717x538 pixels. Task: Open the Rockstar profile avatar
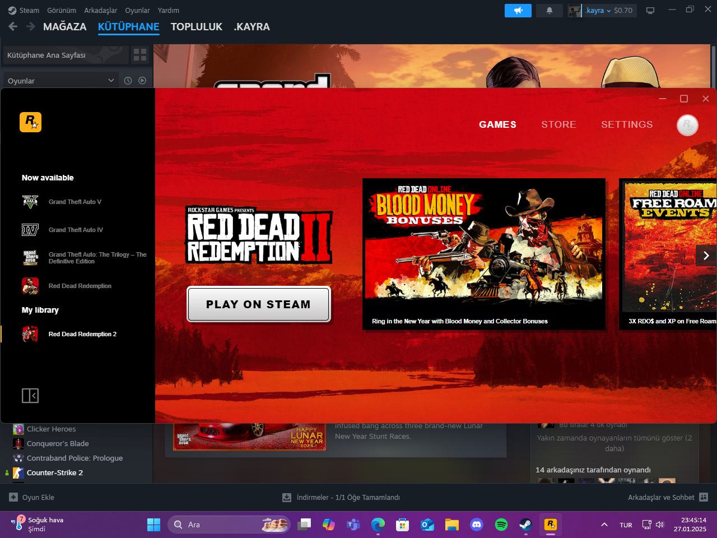[687, 125]
